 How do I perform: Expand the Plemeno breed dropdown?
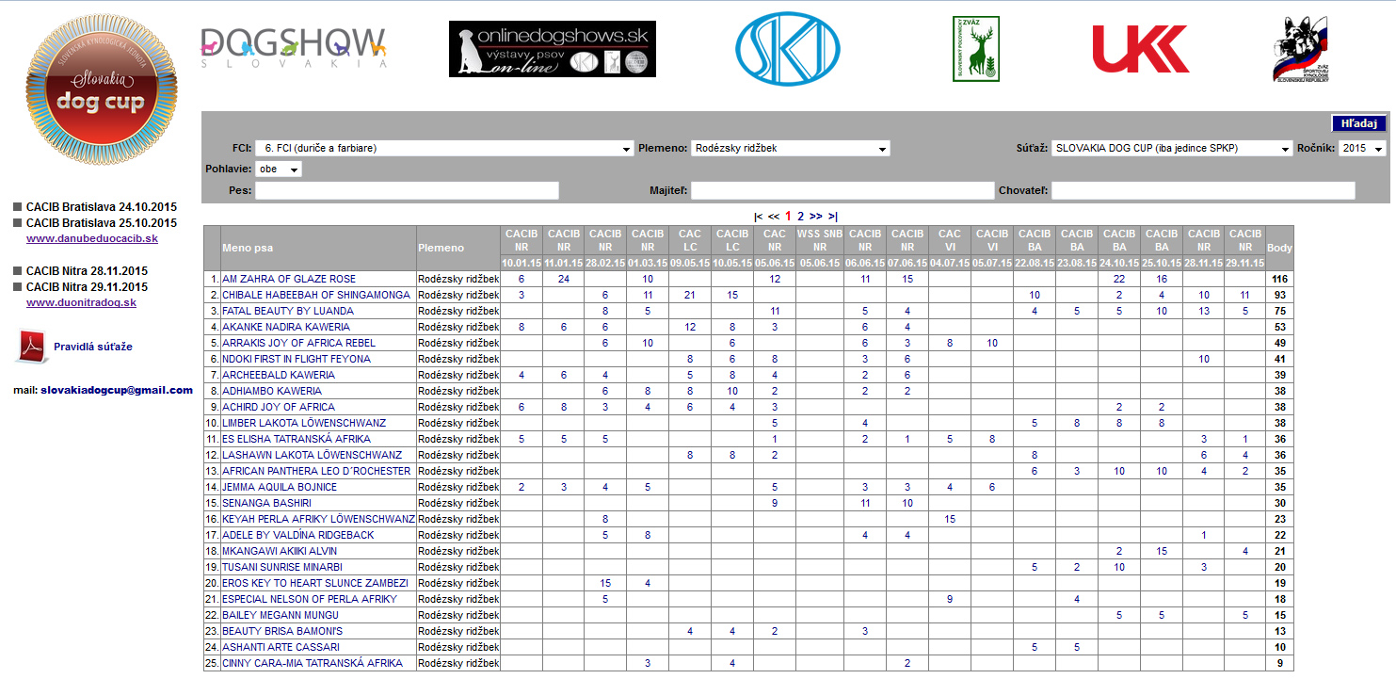point(791,149)
